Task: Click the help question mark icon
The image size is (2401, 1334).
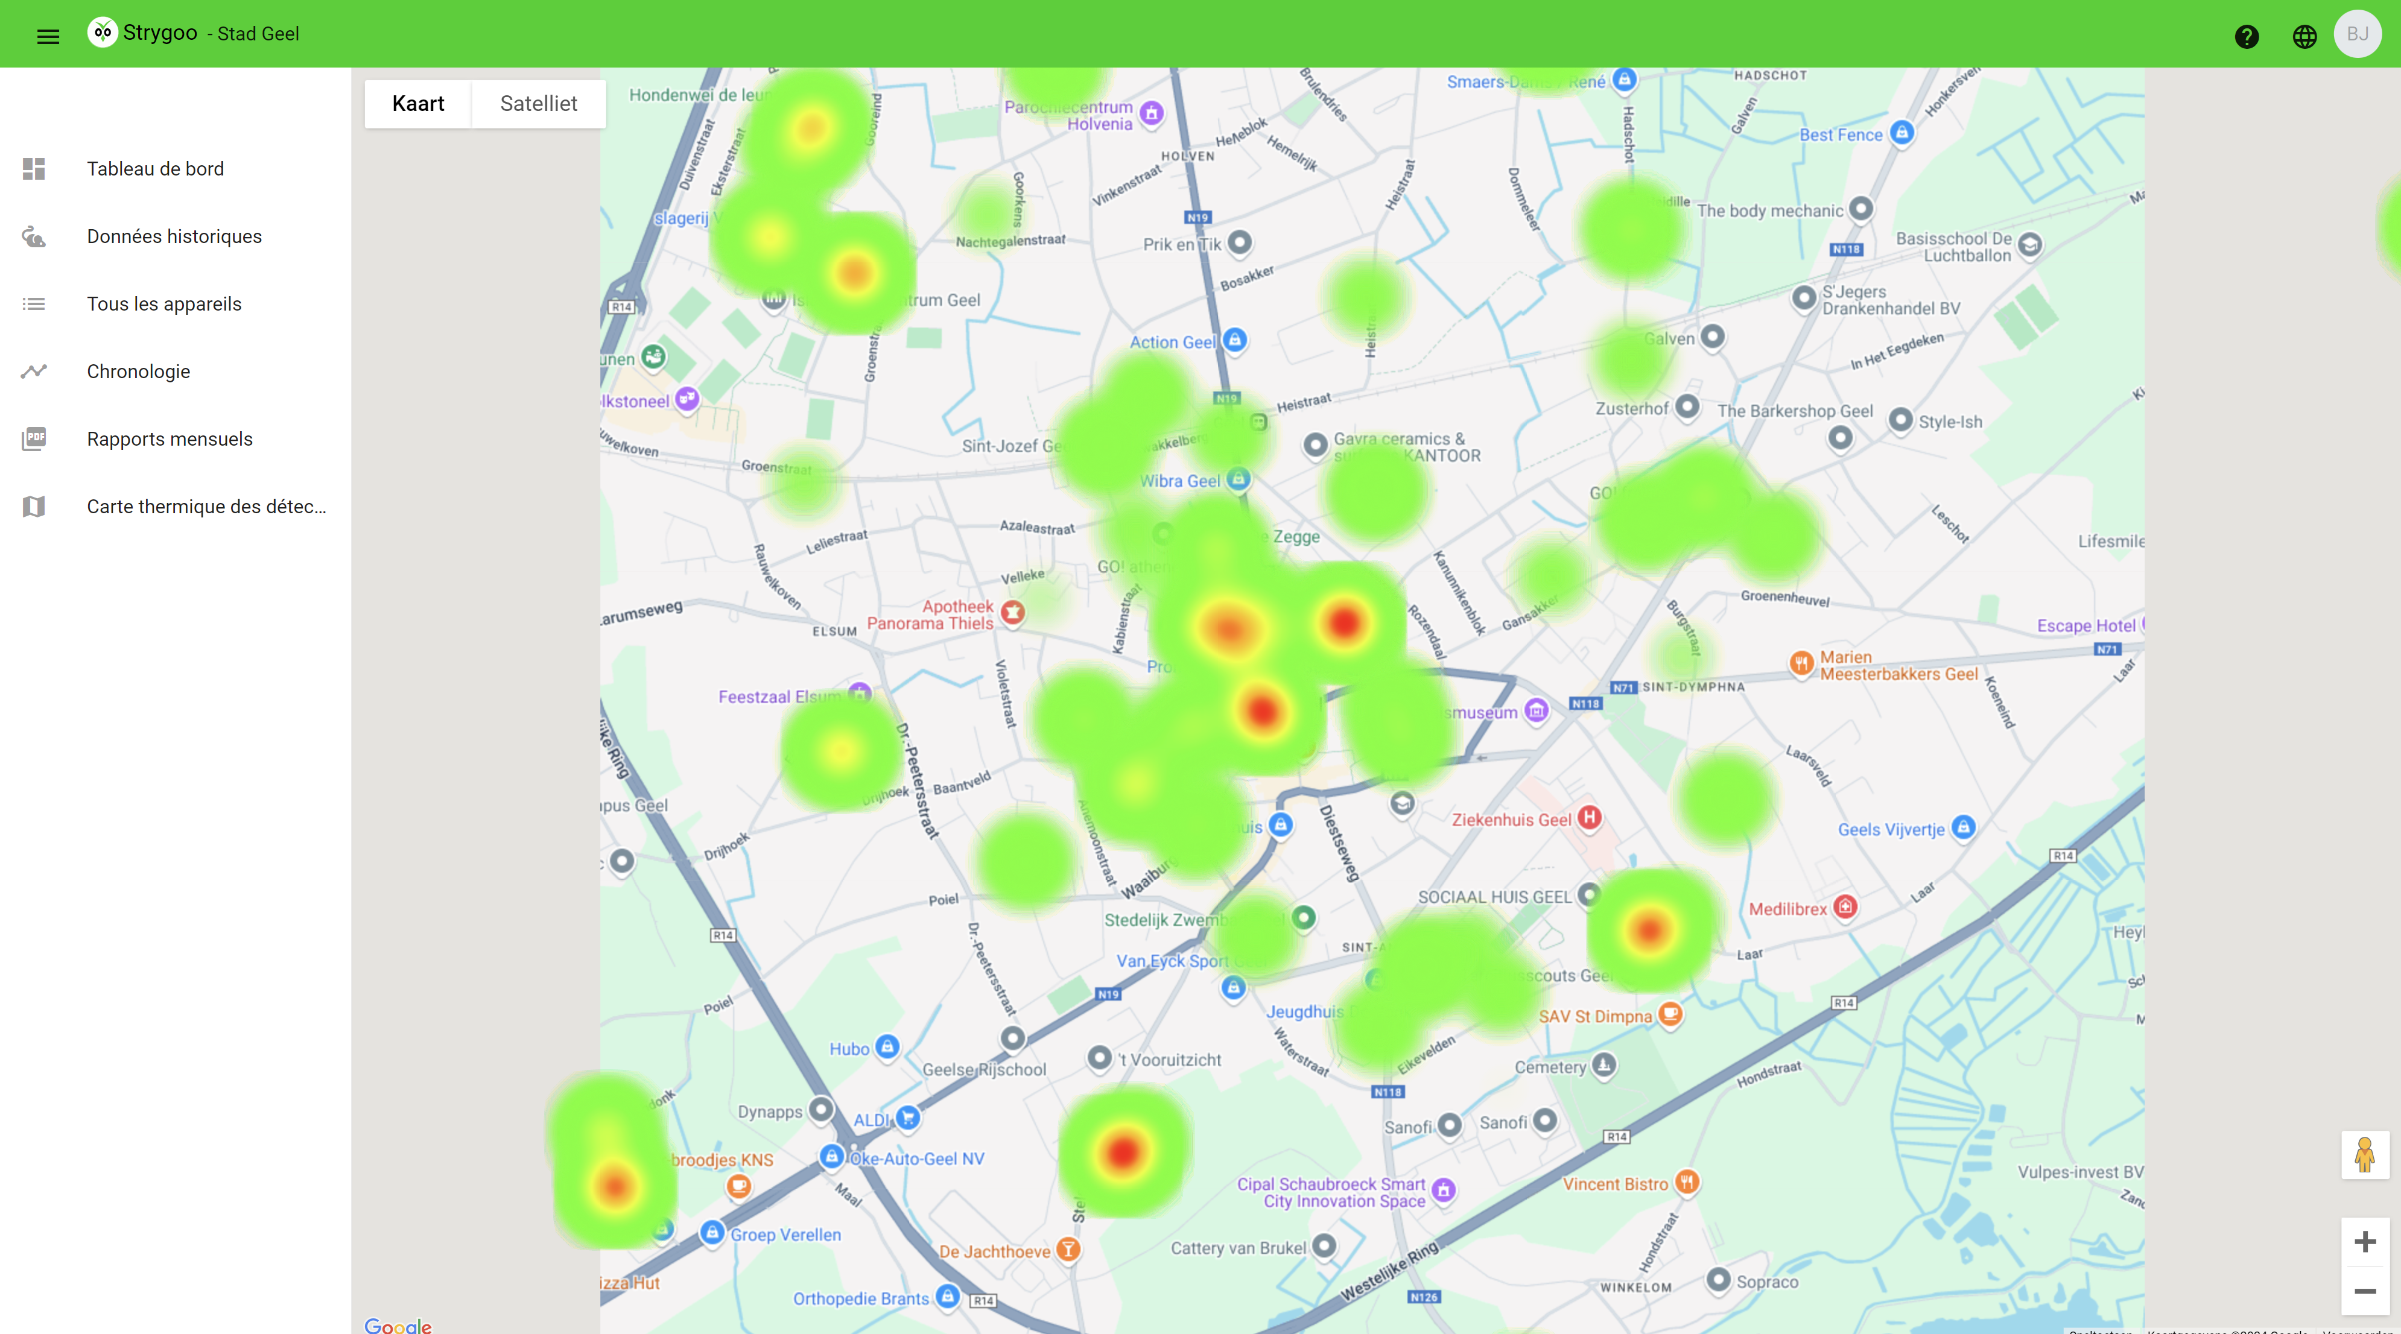Action: 2247,36
